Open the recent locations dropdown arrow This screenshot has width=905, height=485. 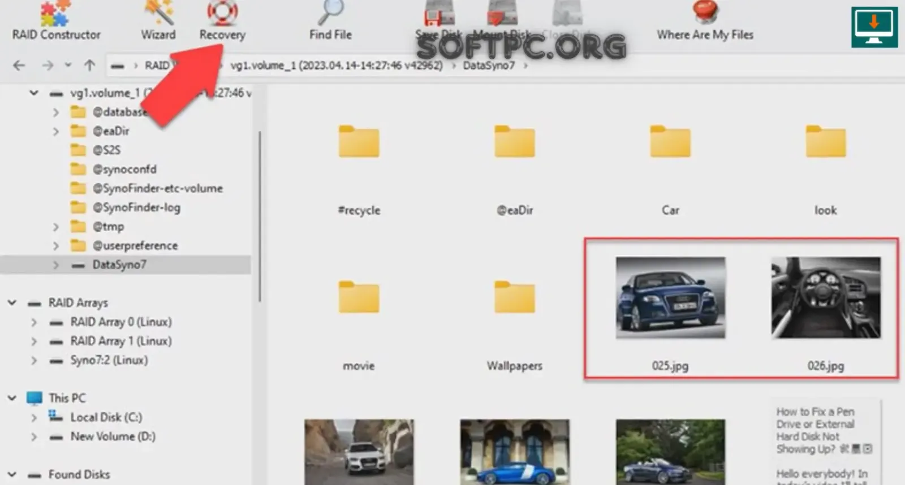pos(68,65)
